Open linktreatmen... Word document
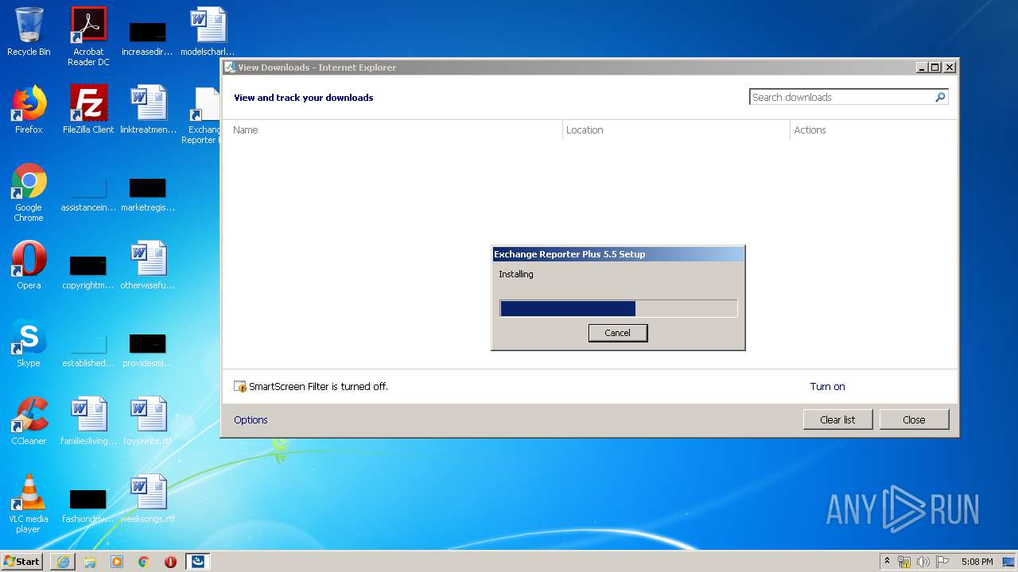1018x572 pixels. coord(148,110)
